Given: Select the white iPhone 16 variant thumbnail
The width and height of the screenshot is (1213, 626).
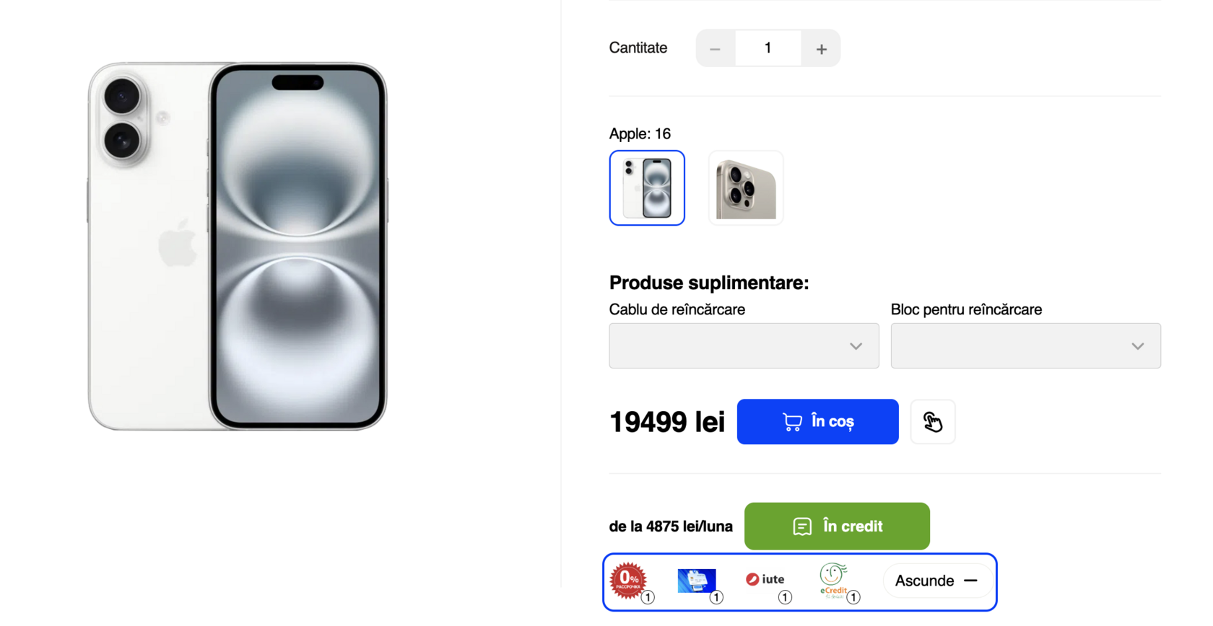Looking at the screenshot, I should point(647,188).
